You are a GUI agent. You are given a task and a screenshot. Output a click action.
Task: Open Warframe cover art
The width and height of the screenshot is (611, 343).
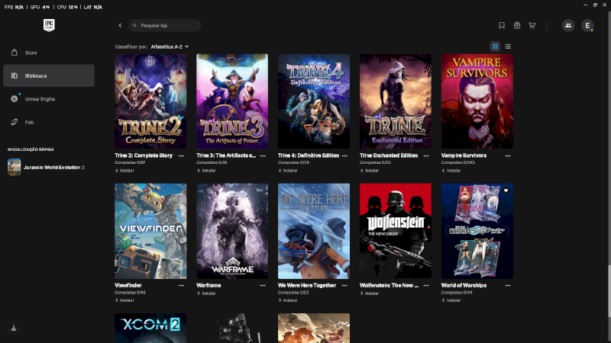(232, 231)
